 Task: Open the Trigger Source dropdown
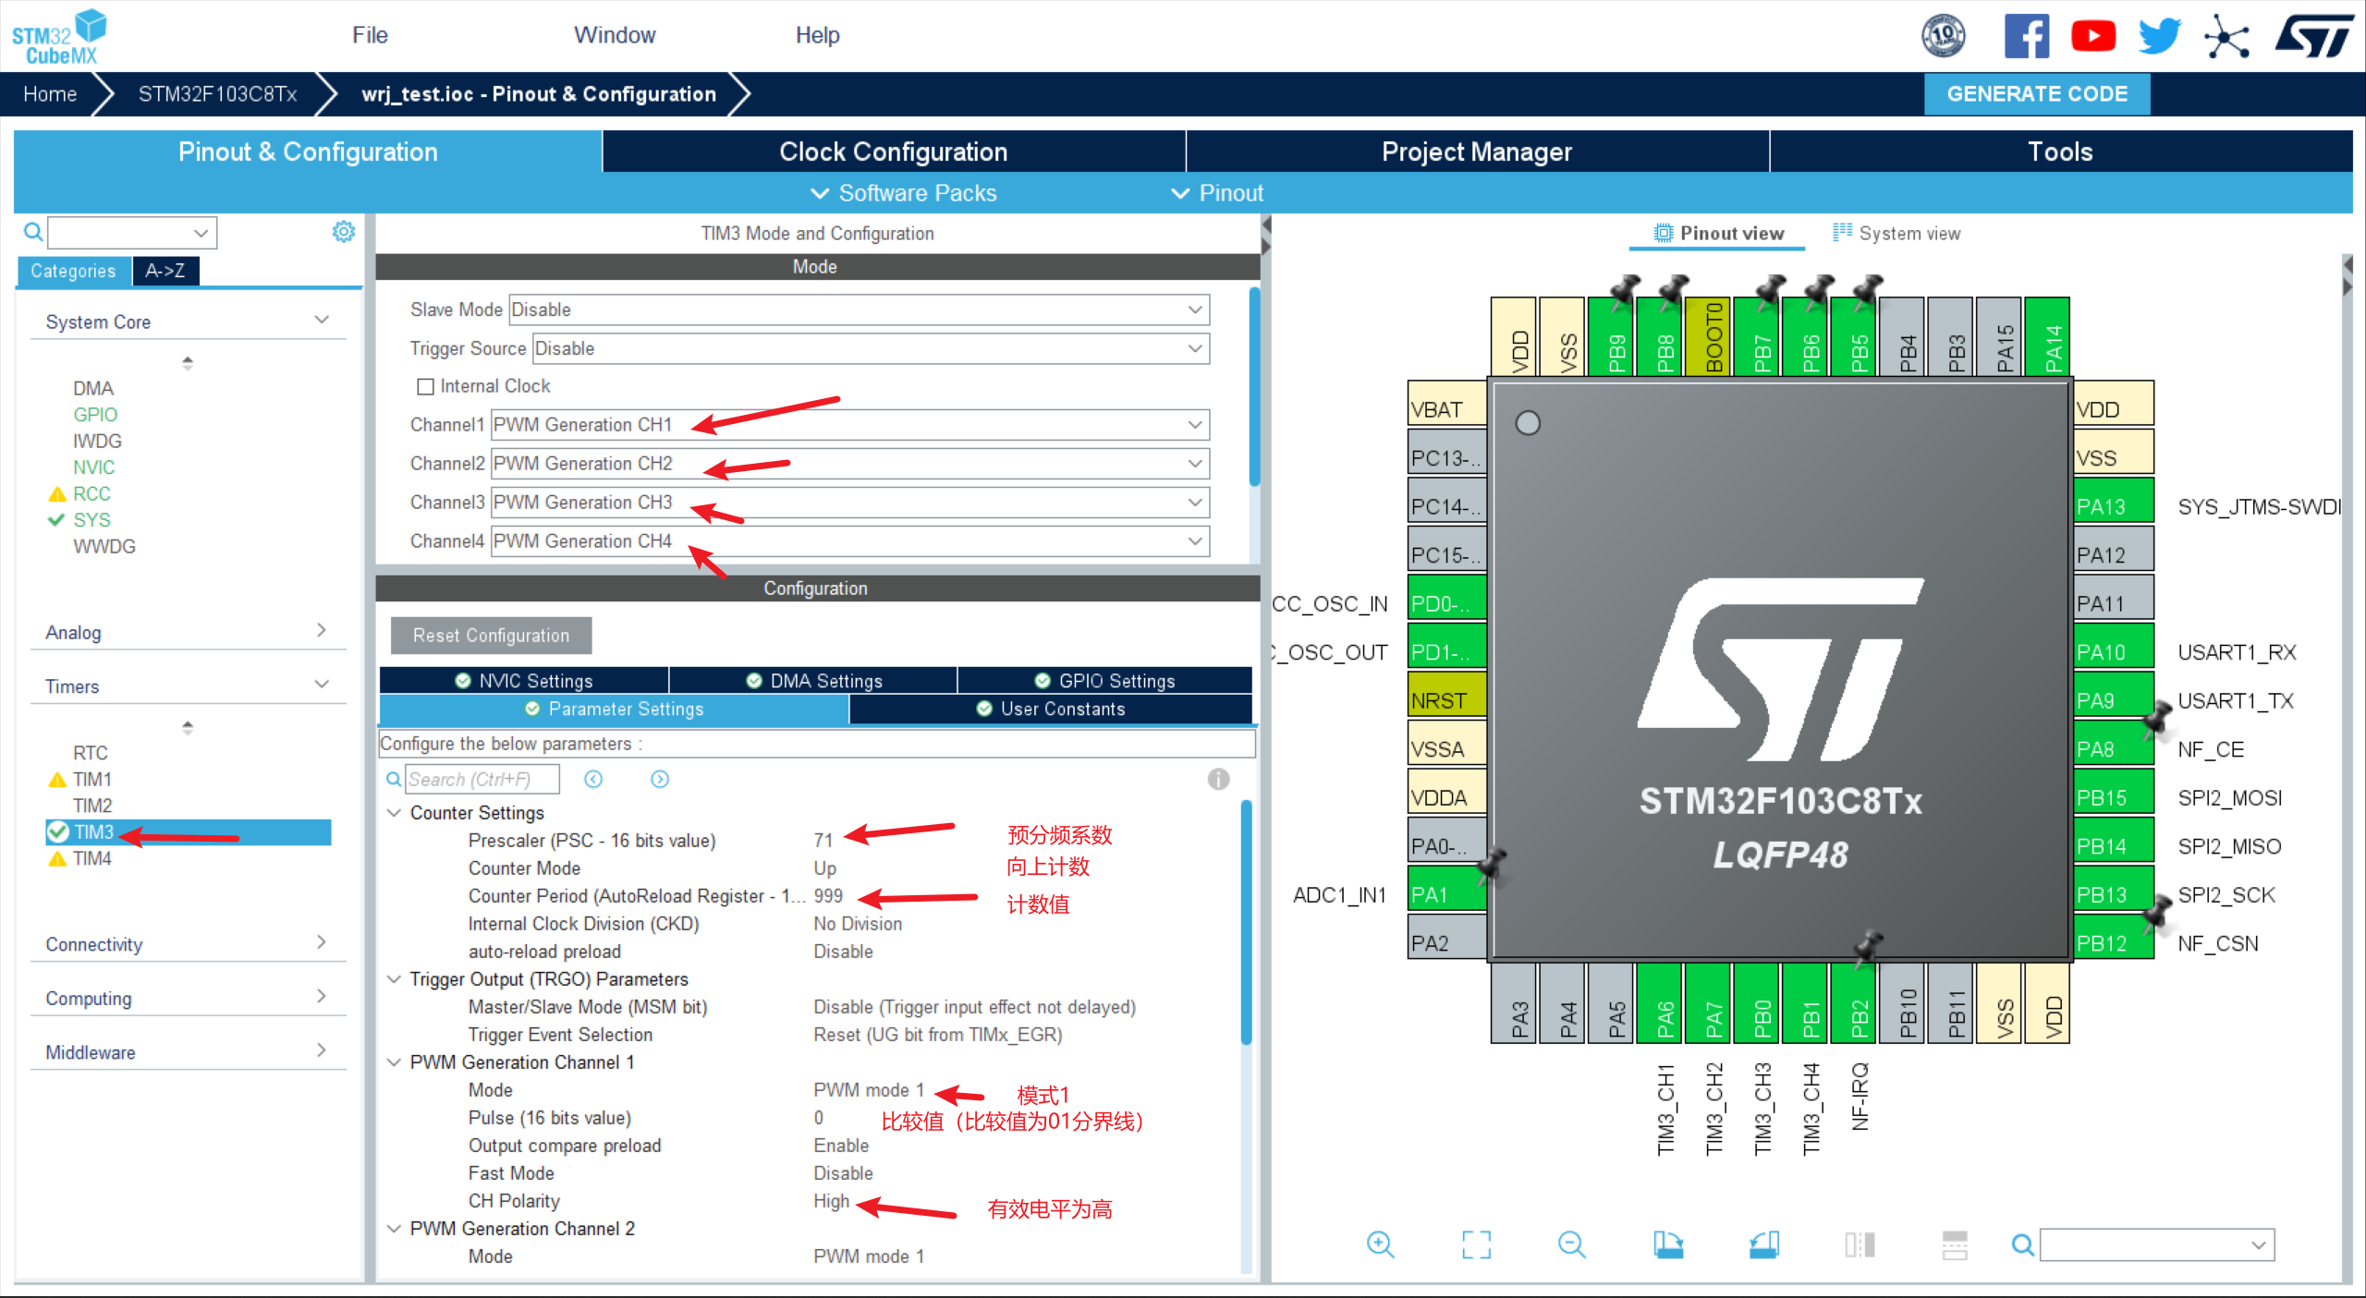pyautogui.click(x=871, y=348)
